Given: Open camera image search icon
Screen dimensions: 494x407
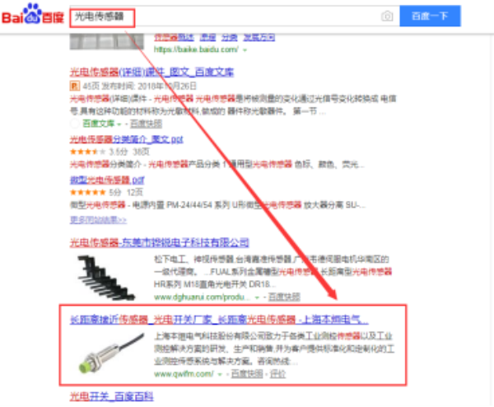Looking at the screenshot, I should 387,16.
